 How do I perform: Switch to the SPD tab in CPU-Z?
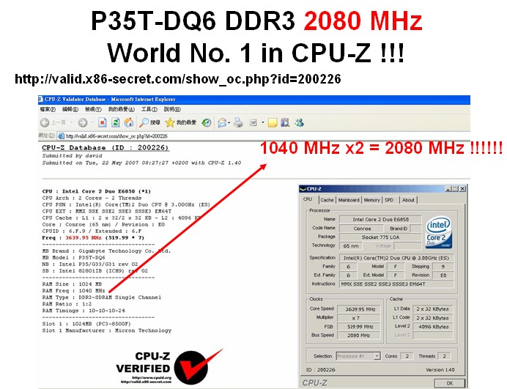(389, 199)
